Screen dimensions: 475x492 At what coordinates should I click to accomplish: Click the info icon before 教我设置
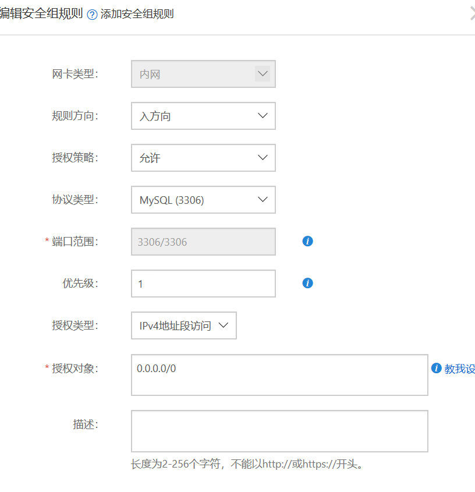[436, 368]
